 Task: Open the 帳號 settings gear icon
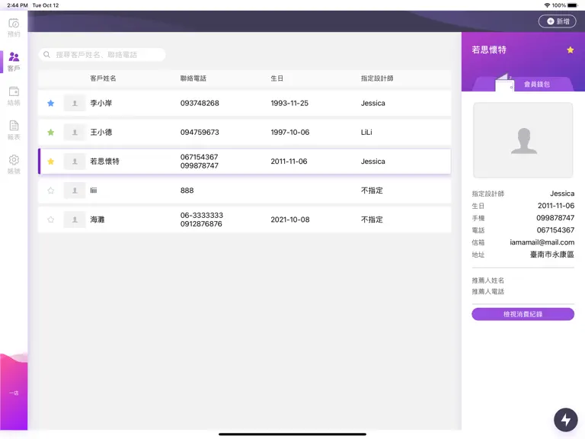pos(14,165)
